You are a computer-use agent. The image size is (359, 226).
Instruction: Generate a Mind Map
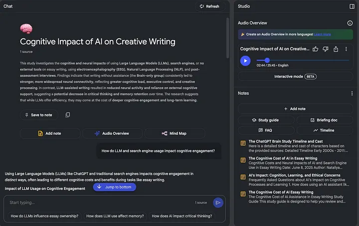point(175,133)
